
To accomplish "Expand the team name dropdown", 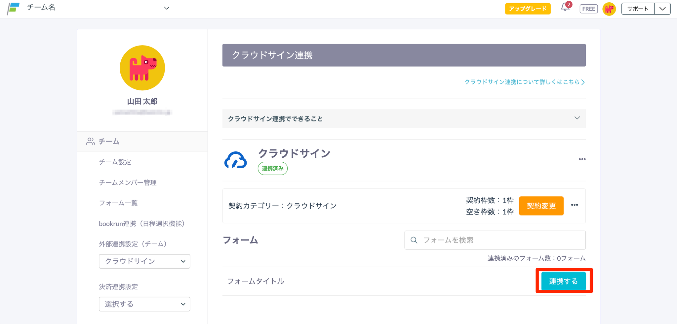I will pyautogui.click(x=167, y=8).
